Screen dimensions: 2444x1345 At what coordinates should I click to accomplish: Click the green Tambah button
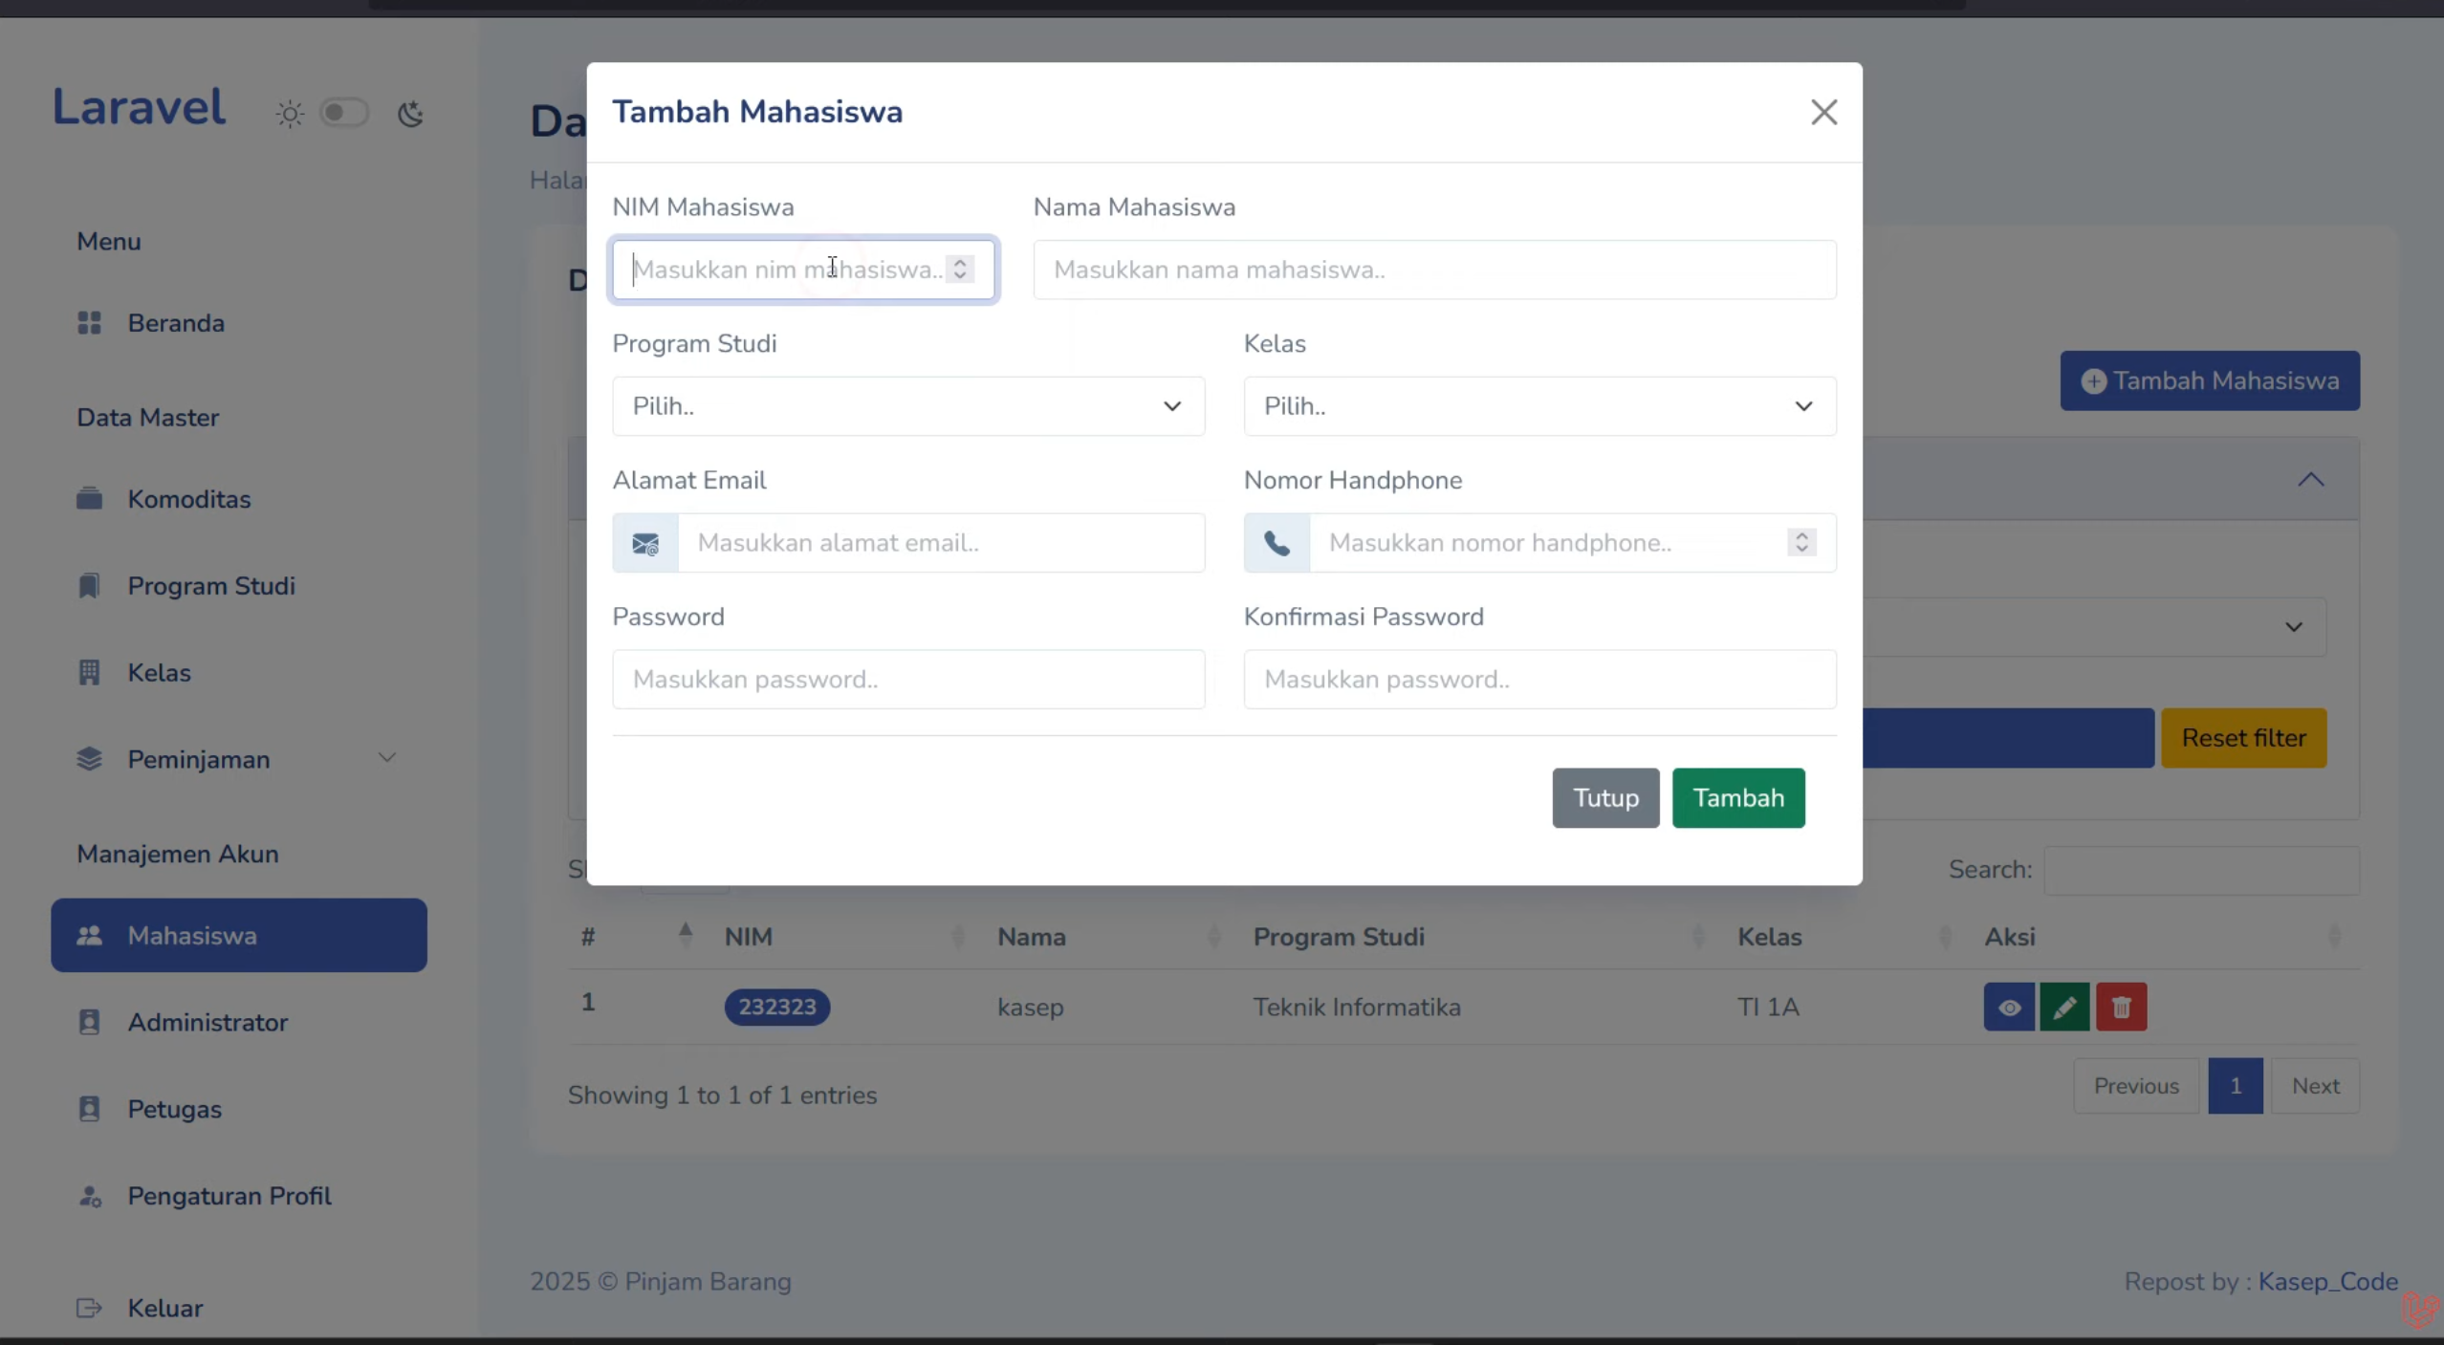[1738, 798]
